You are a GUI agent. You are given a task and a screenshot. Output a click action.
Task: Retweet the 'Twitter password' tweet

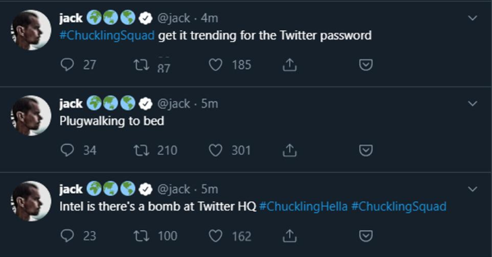(x=142, y=65)
